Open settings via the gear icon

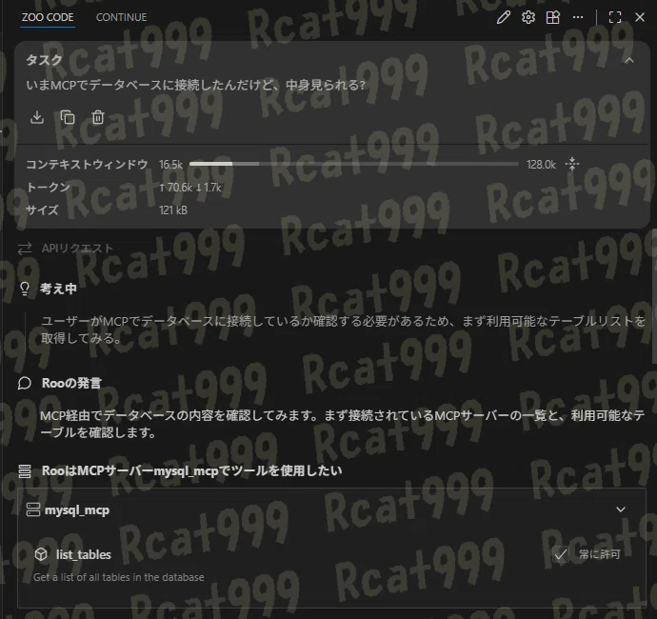528,17
